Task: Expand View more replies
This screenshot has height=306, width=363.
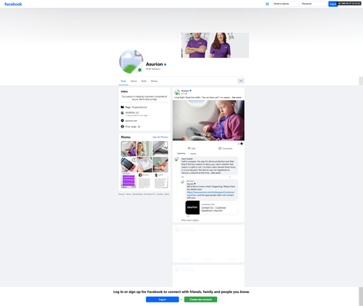Action: (190, 220)
